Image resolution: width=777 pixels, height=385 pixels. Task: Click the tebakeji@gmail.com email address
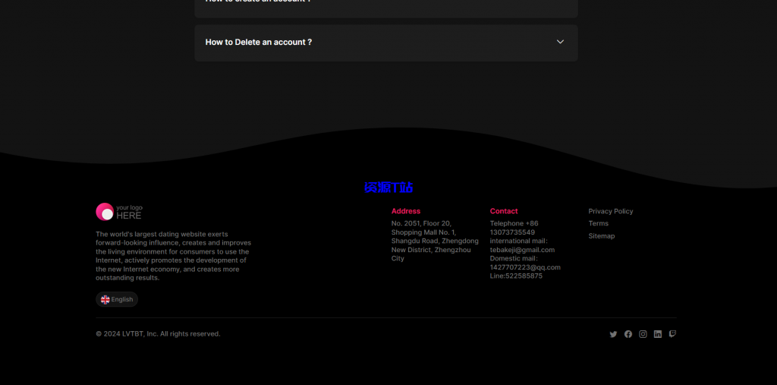(522, 250)
